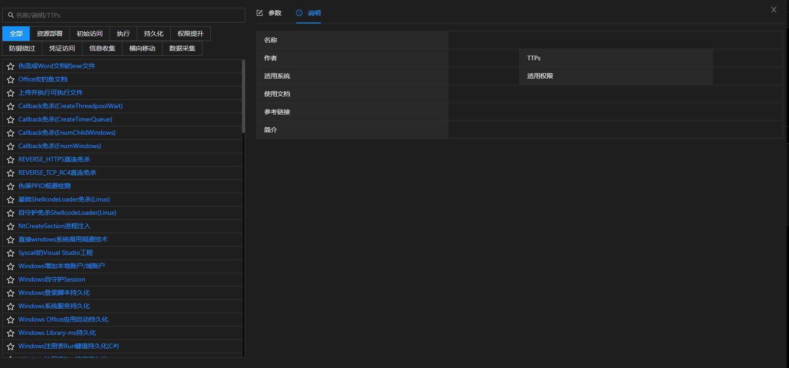The width and height of the screenshot is (789, 368).
Task: Star NtCreateSection进程注入 module
Action: 11,226
